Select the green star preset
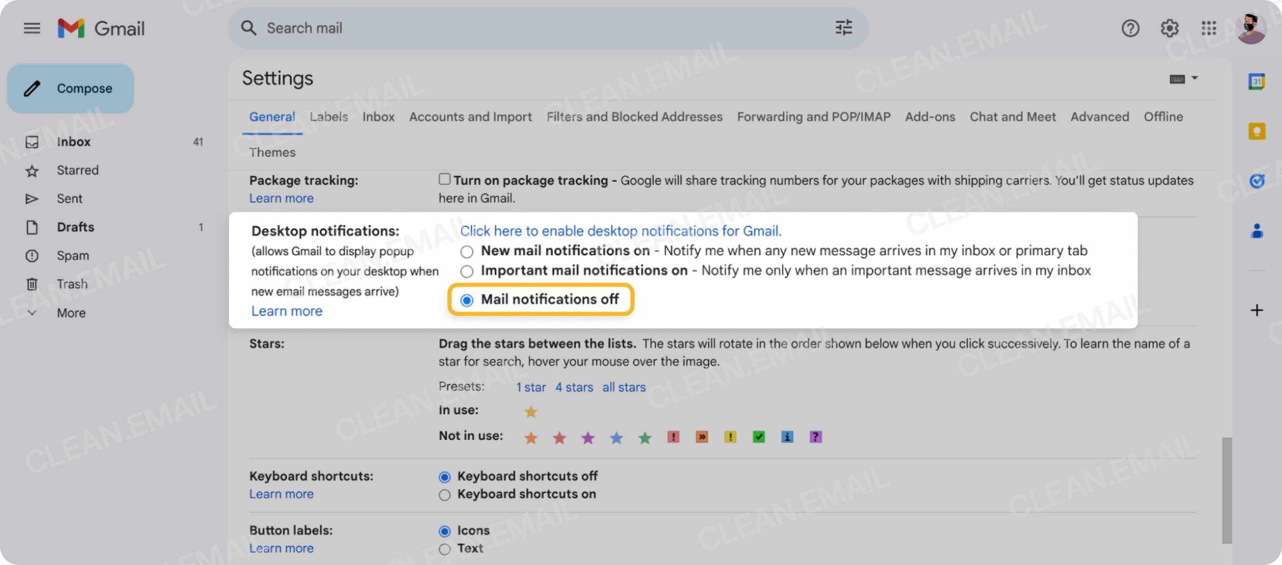The height and width of the screenshot is (565, 1282). pos(644,436)
